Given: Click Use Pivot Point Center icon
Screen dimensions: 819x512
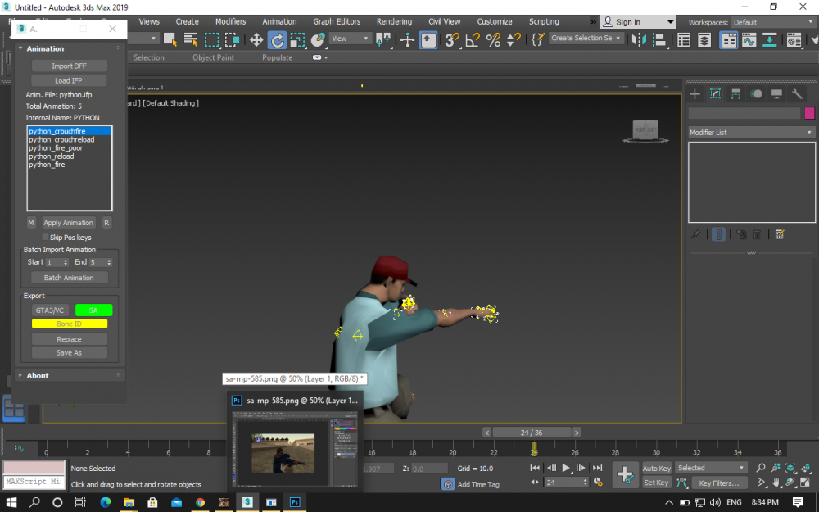Looking at the screenshot, I should point(382,39).
